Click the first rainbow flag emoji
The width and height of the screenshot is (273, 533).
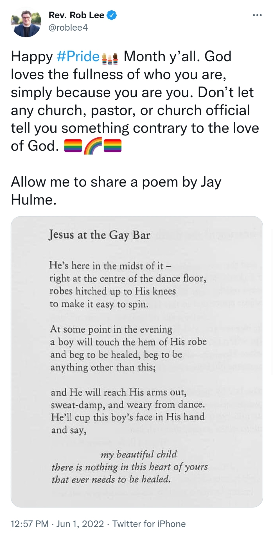pyautogui.click(x=73, y=146)
